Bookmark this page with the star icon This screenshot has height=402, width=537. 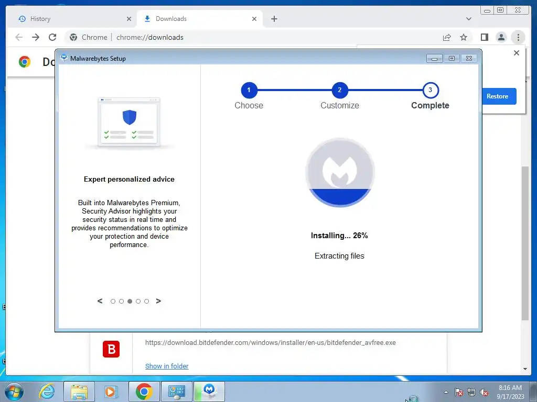point(464,37)
